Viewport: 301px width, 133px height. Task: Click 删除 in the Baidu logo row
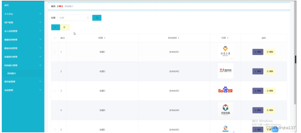pos(270,91)
